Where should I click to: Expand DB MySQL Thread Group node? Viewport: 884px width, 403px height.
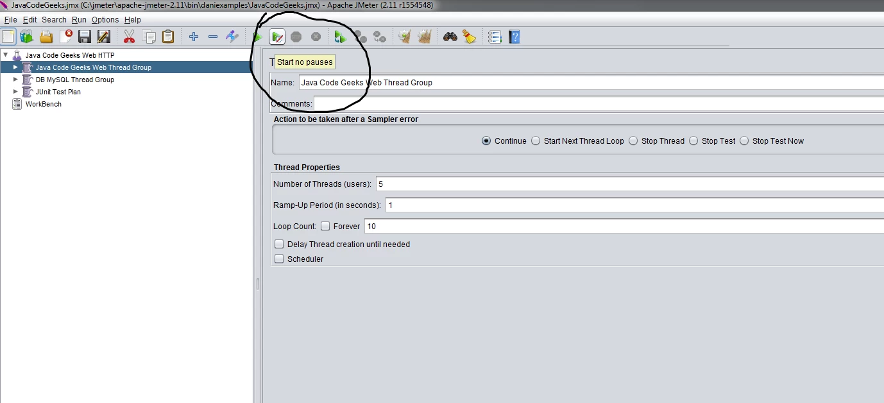[x=16, y=80]
